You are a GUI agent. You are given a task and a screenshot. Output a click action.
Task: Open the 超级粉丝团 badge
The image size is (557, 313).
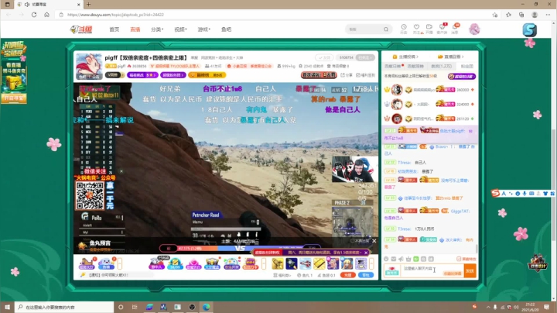173,75
